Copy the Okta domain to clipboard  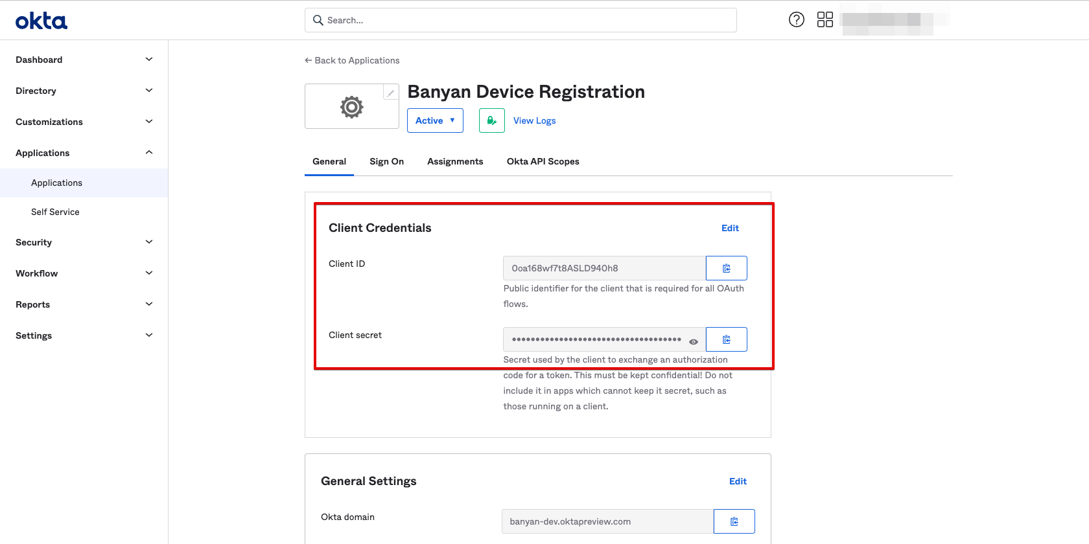734,521
